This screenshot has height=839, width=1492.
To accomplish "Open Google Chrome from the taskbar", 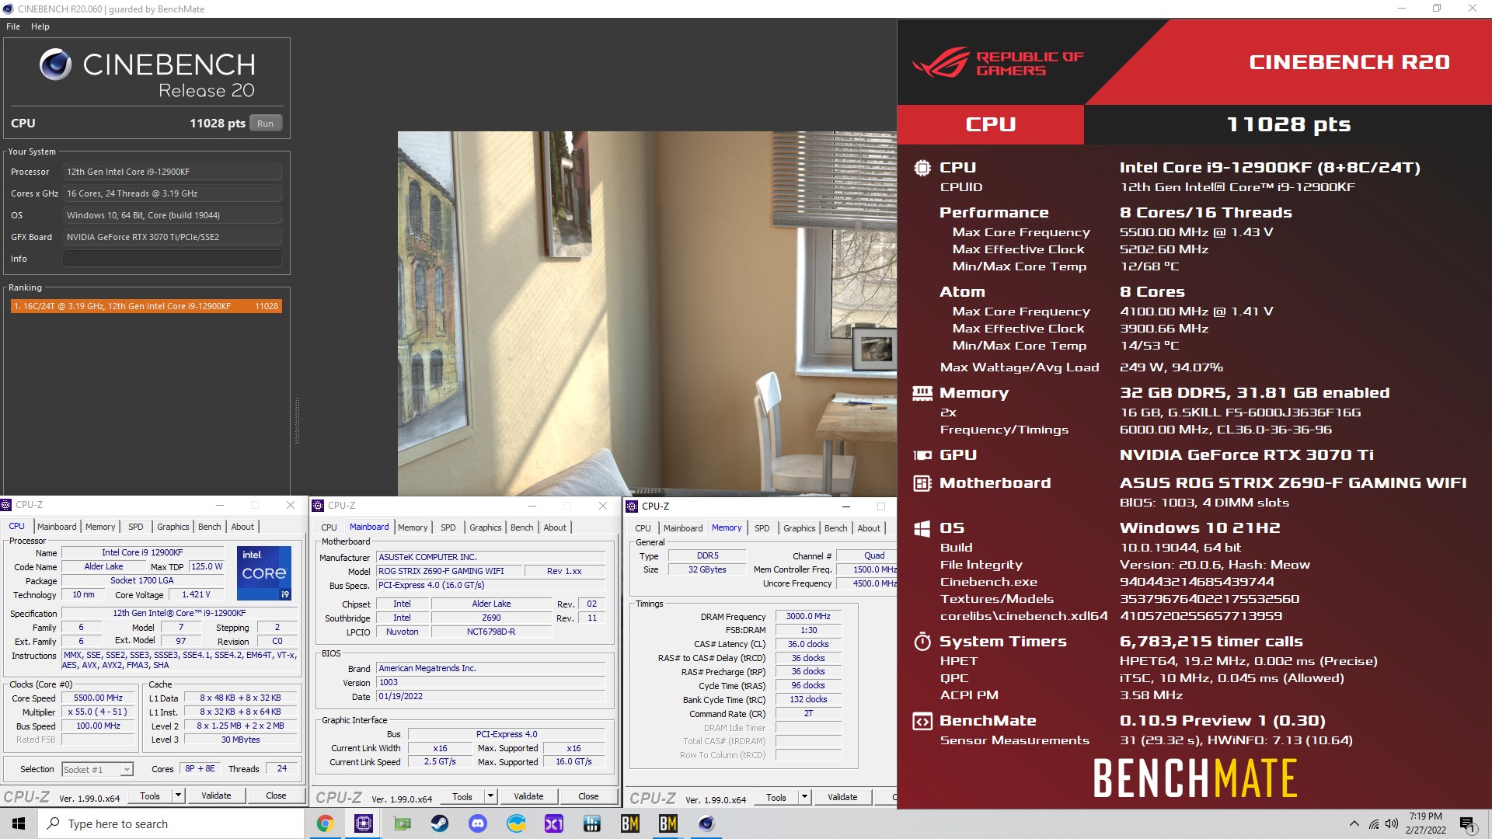I will pos(326,823).
